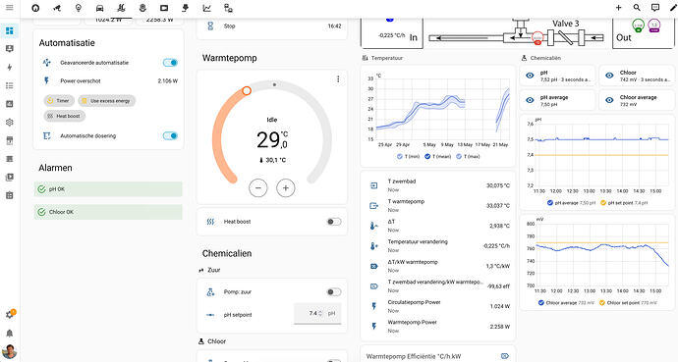This screenshot has width=678, height=362.
Task: Toggle Chloor set point legend entry
Action: (x=628, y=303)
